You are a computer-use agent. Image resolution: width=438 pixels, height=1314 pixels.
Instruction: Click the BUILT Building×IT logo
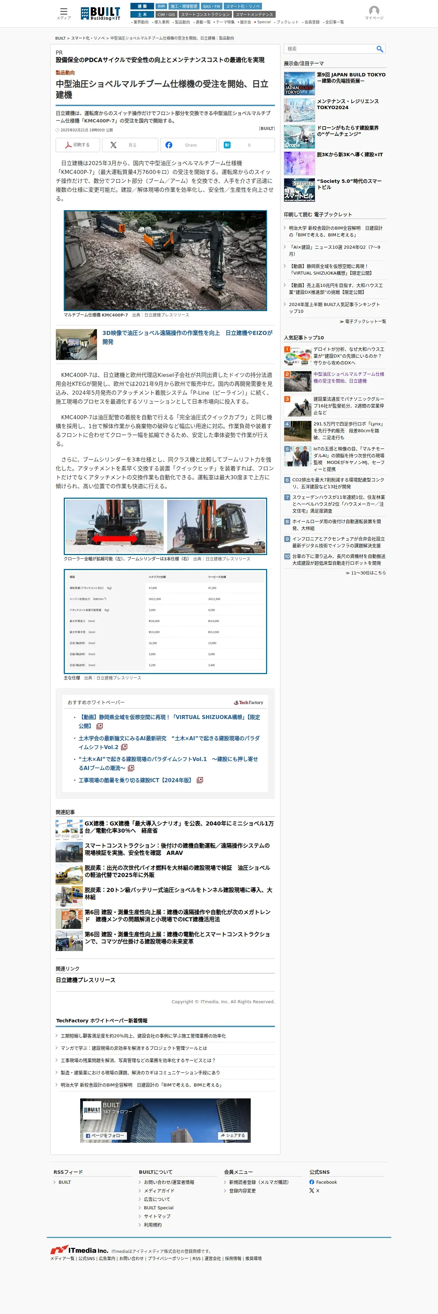100,13
